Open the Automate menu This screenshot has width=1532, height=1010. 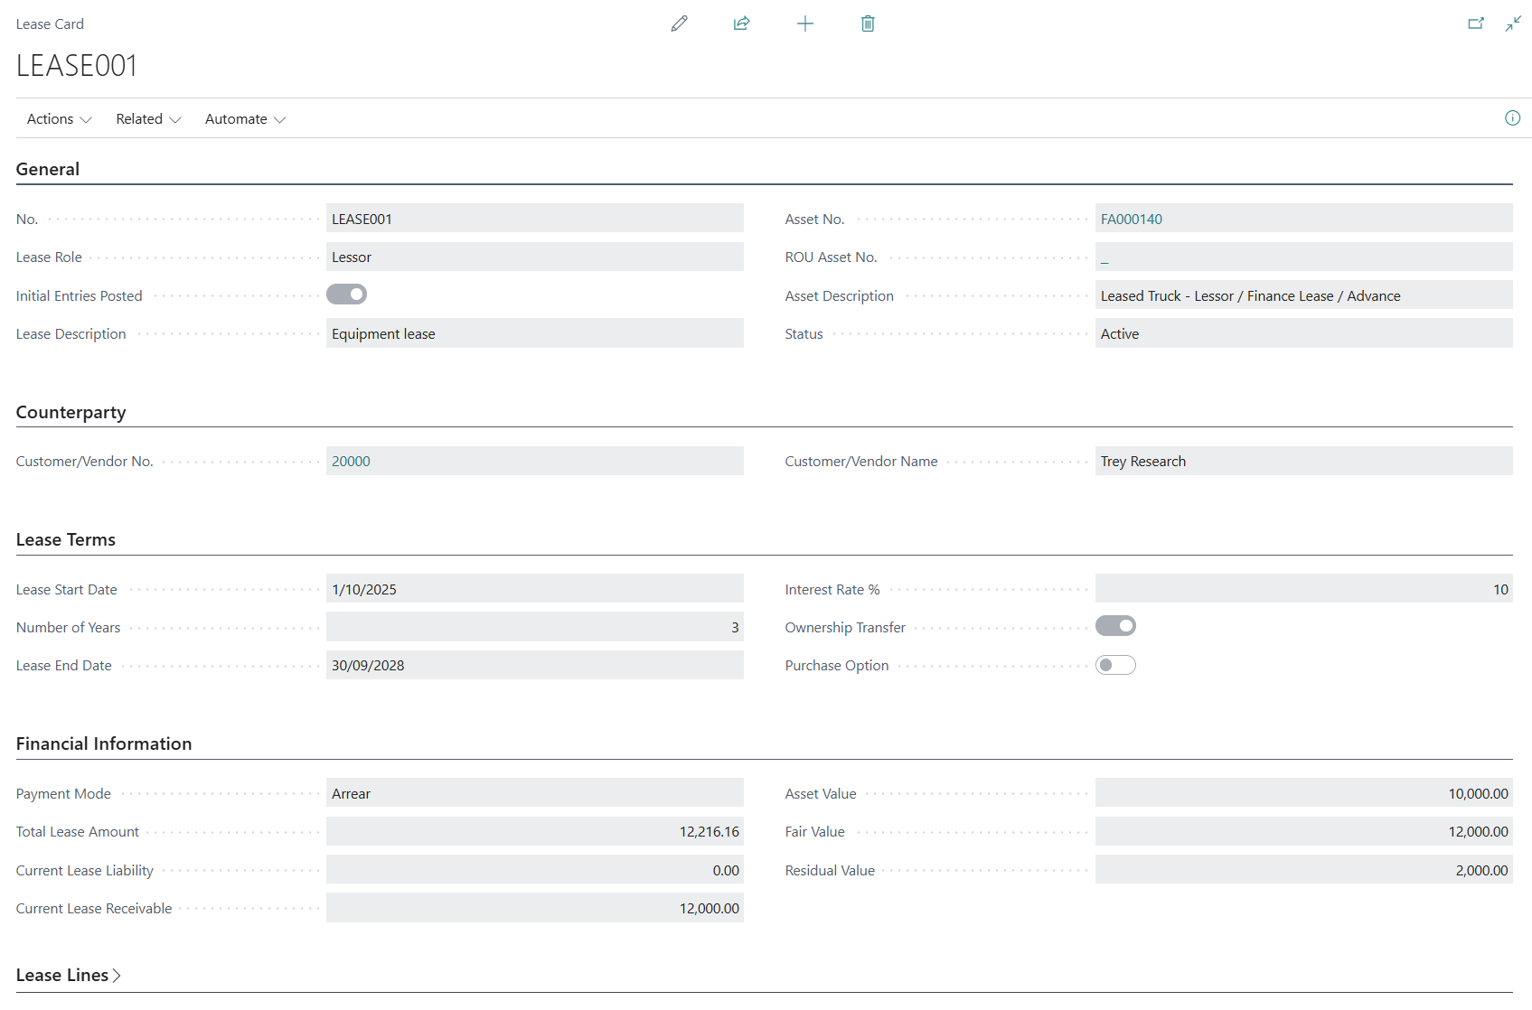245,119
